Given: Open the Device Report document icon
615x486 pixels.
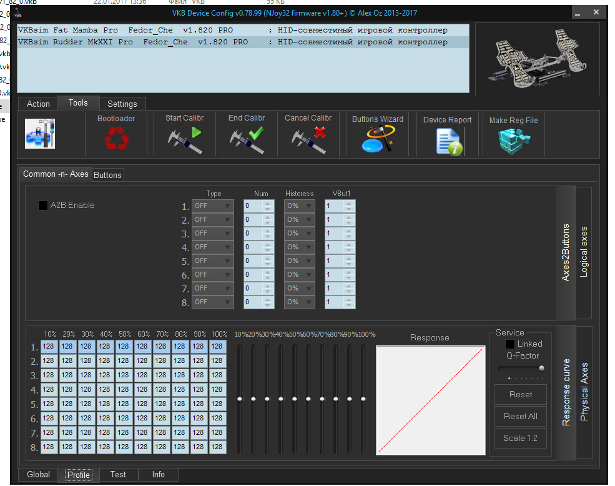Looking at the screenshot, I should (x=449, y=142).
